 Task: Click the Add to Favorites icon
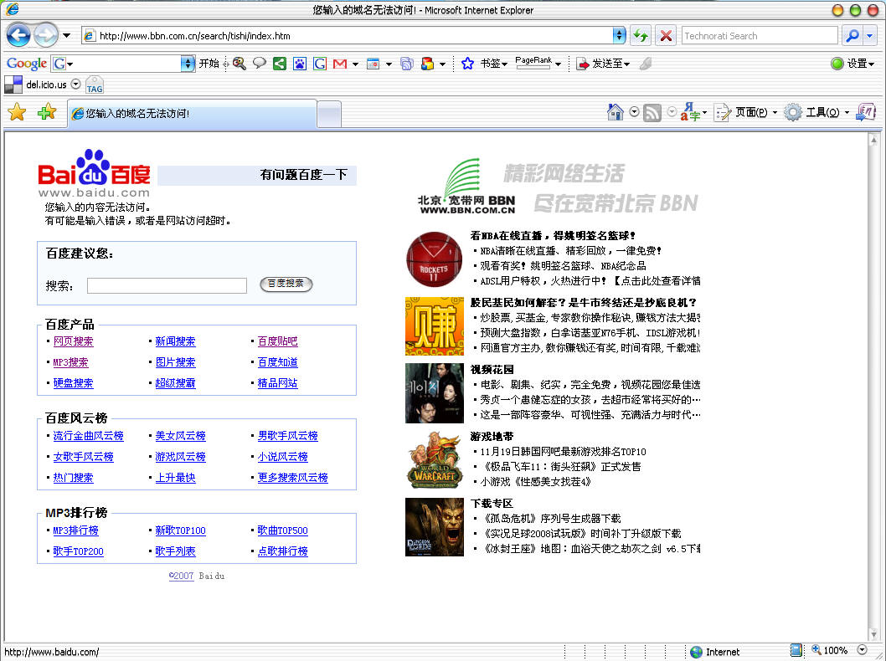pos(47,112)
